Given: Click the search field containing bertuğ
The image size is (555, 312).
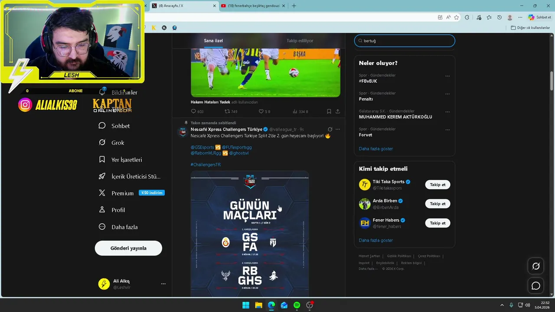Looking at the screenshot, I should 405,41.
